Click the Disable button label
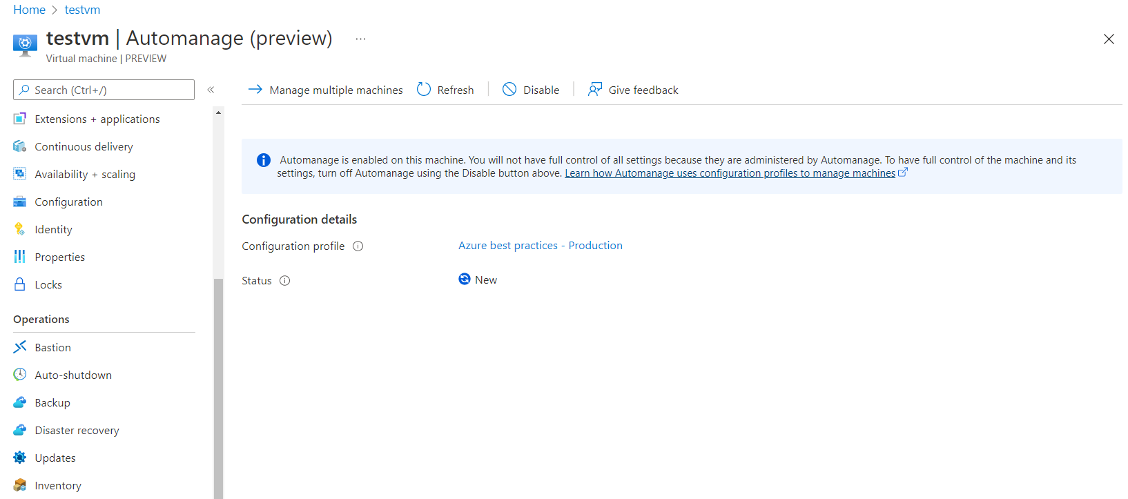Screen dimensions: 1128x499 point(541,90)
